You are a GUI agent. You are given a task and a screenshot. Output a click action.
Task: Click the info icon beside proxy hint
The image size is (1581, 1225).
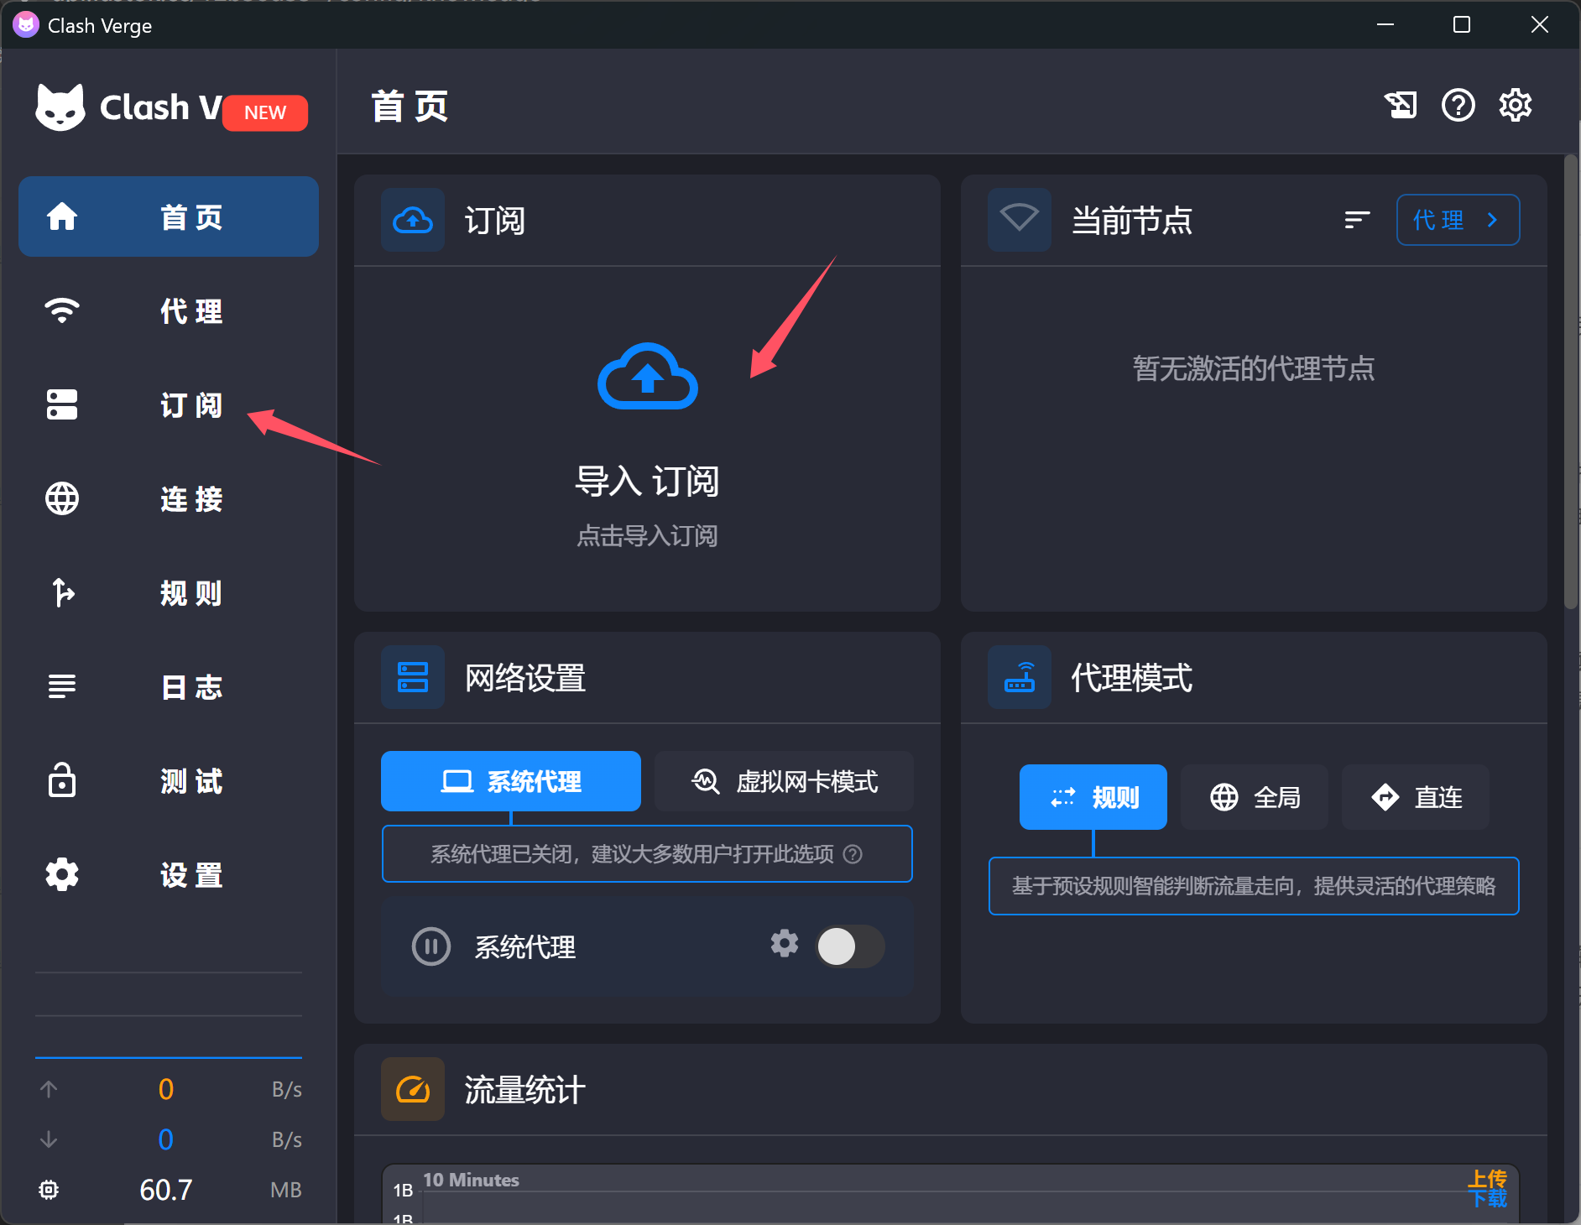point(853,854)
